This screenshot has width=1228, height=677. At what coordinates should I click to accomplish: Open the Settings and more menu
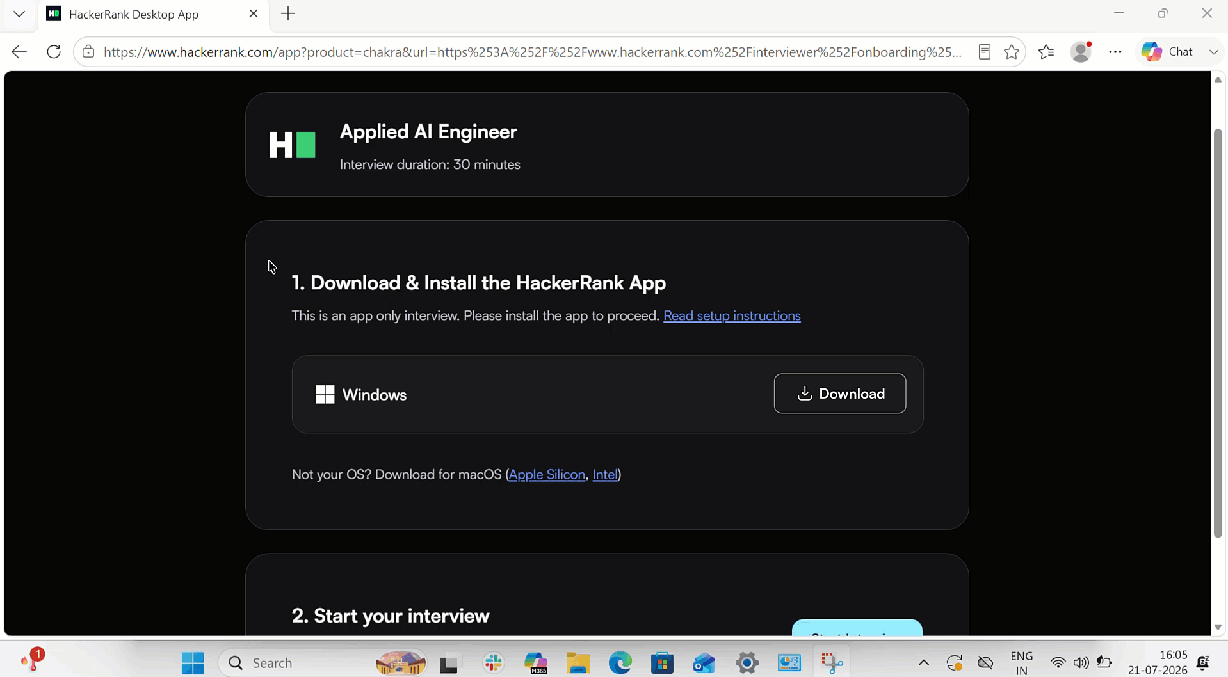[1115, 52]
